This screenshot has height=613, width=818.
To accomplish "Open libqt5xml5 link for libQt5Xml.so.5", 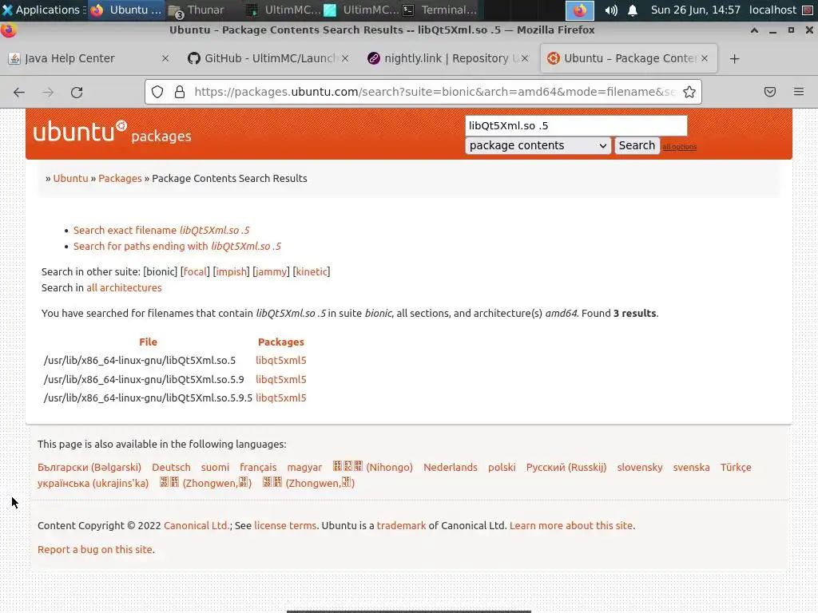I will tap(280, 360).
